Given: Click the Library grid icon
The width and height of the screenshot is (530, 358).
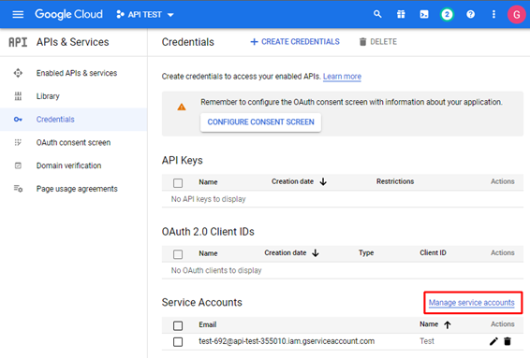Looking at the screenshot, I should (x=18, y=96).
